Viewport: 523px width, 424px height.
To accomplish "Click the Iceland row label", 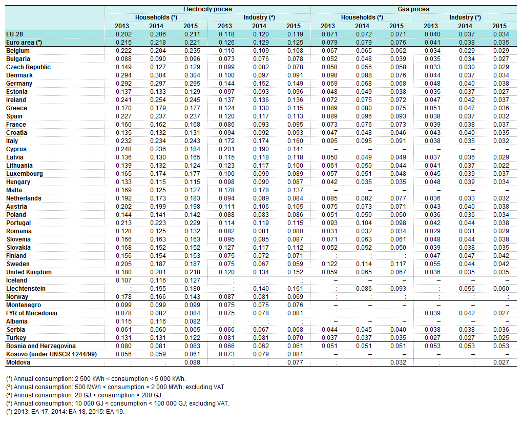I will 16,280.
